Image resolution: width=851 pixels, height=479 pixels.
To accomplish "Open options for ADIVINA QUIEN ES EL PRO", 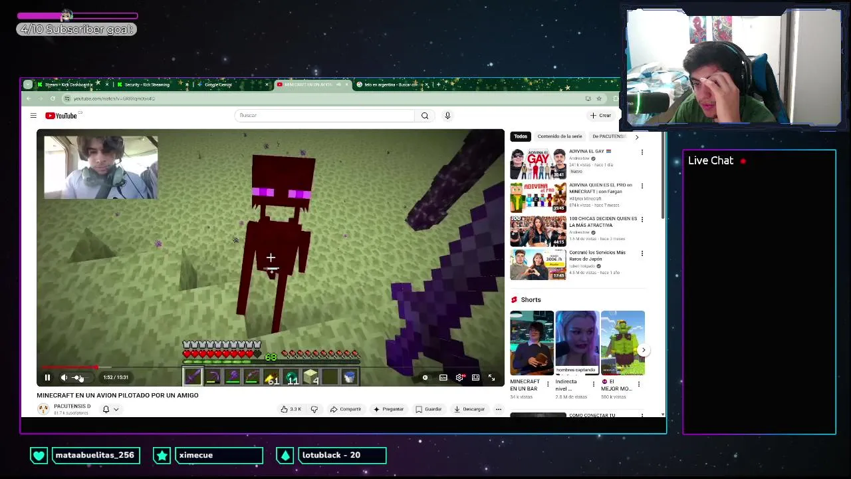I will [642, 186].
